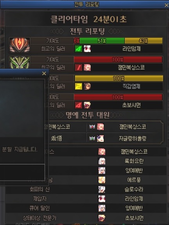Click green 51% contribution bar segment
169x225 pixels.
[x=102, y=41]
